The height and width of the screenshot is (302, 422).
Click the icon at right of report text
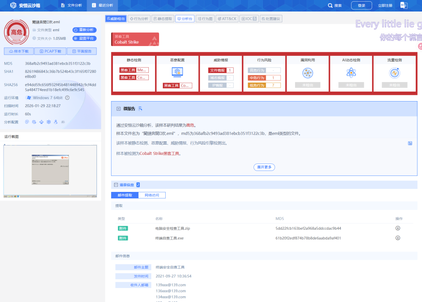pos(410,143)
